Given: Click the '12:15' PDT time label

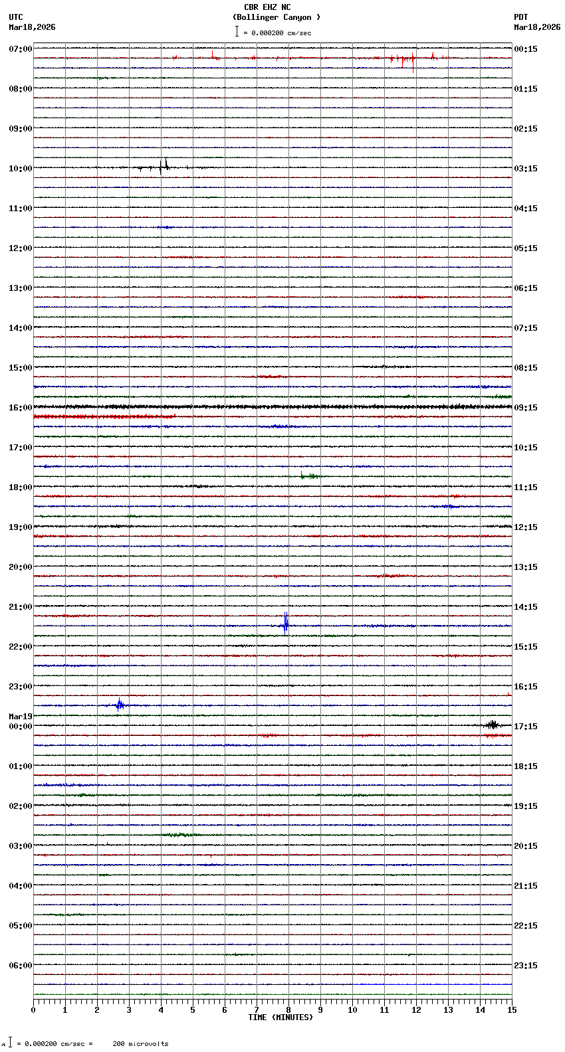Looking at the screenshot, I should [x=526, y=527].
